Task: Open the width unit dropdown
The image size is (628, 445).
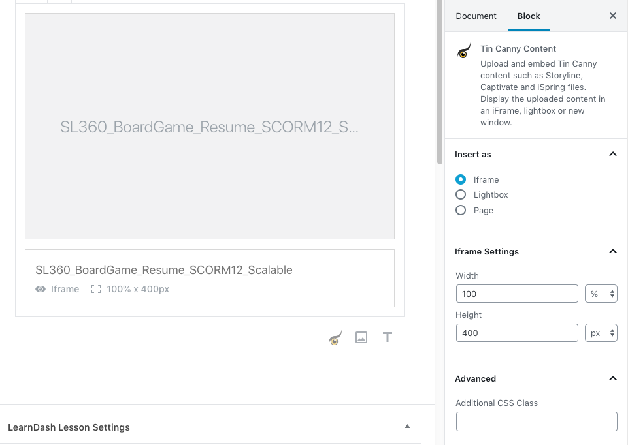Action: tap(601, 294)
